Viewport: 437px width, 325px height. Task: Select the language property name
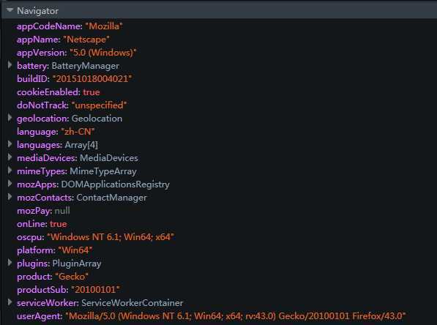point(37,132)
